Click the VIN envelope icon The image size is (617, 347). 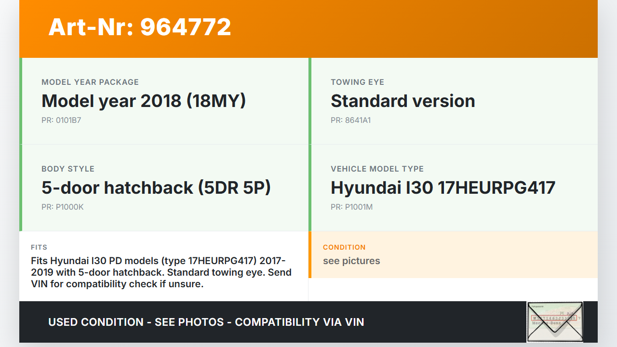click(x=555, y=321)
